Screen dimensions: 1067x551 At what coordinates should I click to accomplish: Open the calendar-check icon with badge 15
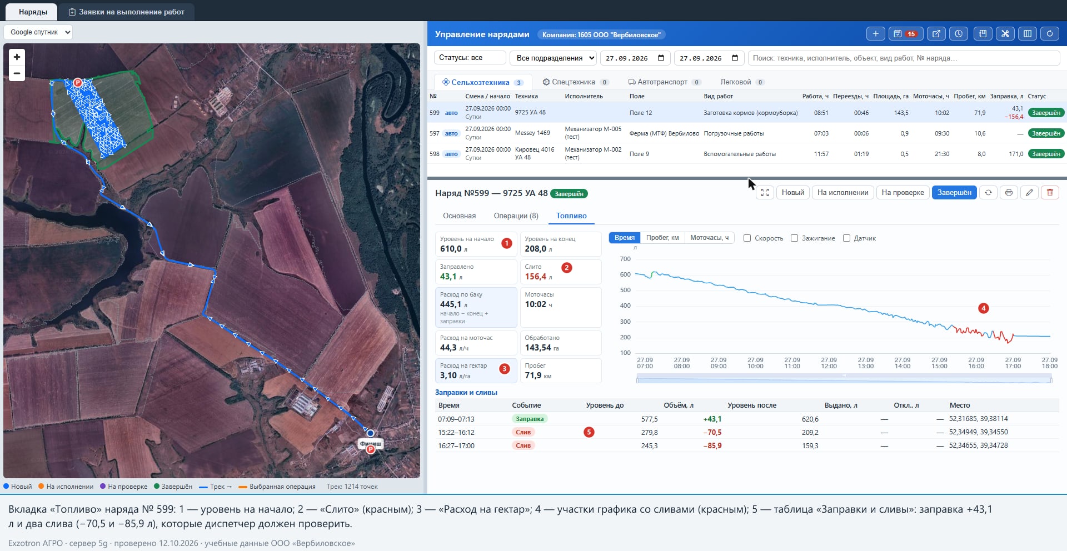pos(905,34)
